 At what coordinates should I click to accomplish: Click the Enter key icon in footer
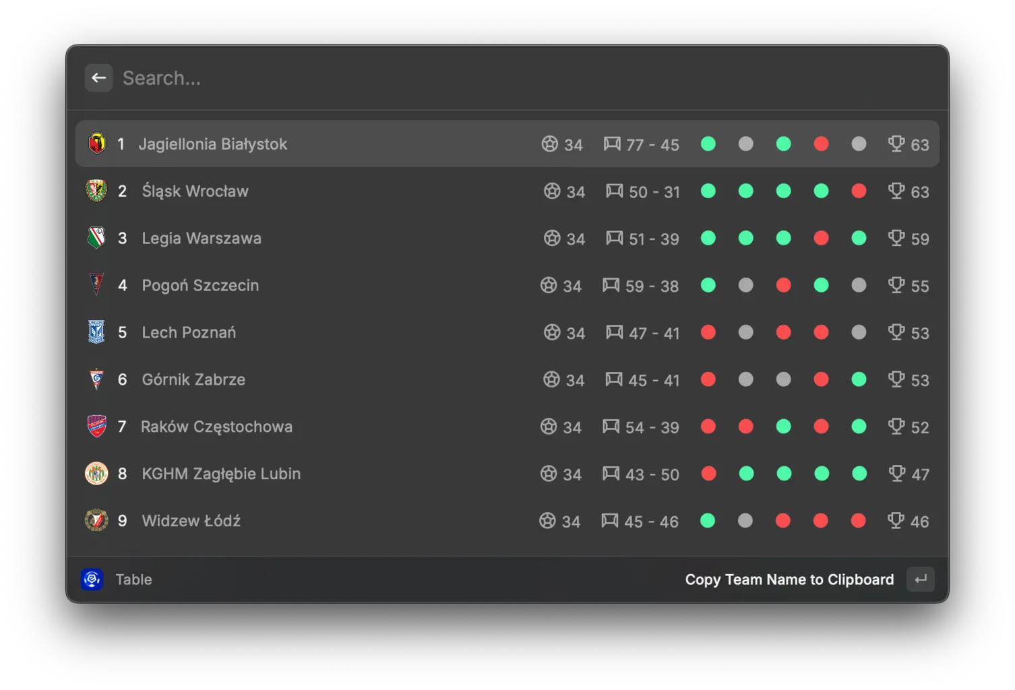pyautogui.click(x=921, y=579)
